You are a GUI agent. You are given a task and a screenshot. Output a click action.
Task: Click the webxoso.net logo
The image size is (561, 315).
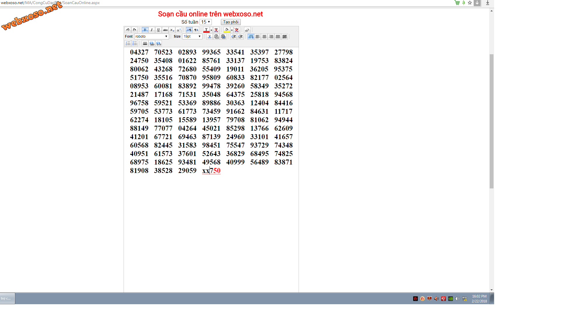click(32, 15)
